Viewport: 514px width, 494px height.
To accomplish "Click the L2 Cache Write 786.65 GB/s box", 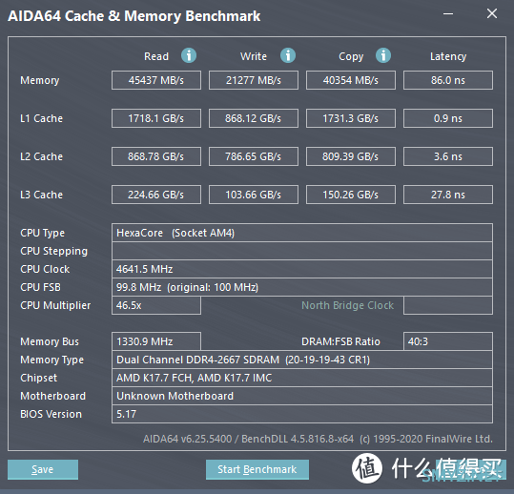I will (x=254, y=156).
